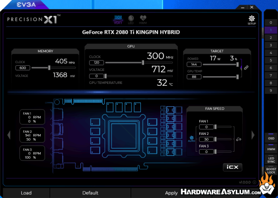Click the FAN 2 941 RPM readout box
This screenshot has height=198, width=278.
tap(32, 135)
